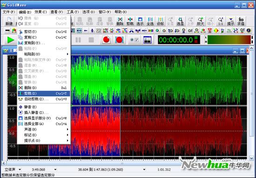Viewport: 256px width, 178px height.
Task: Click the pause playback button
Action: click(78, 40)
